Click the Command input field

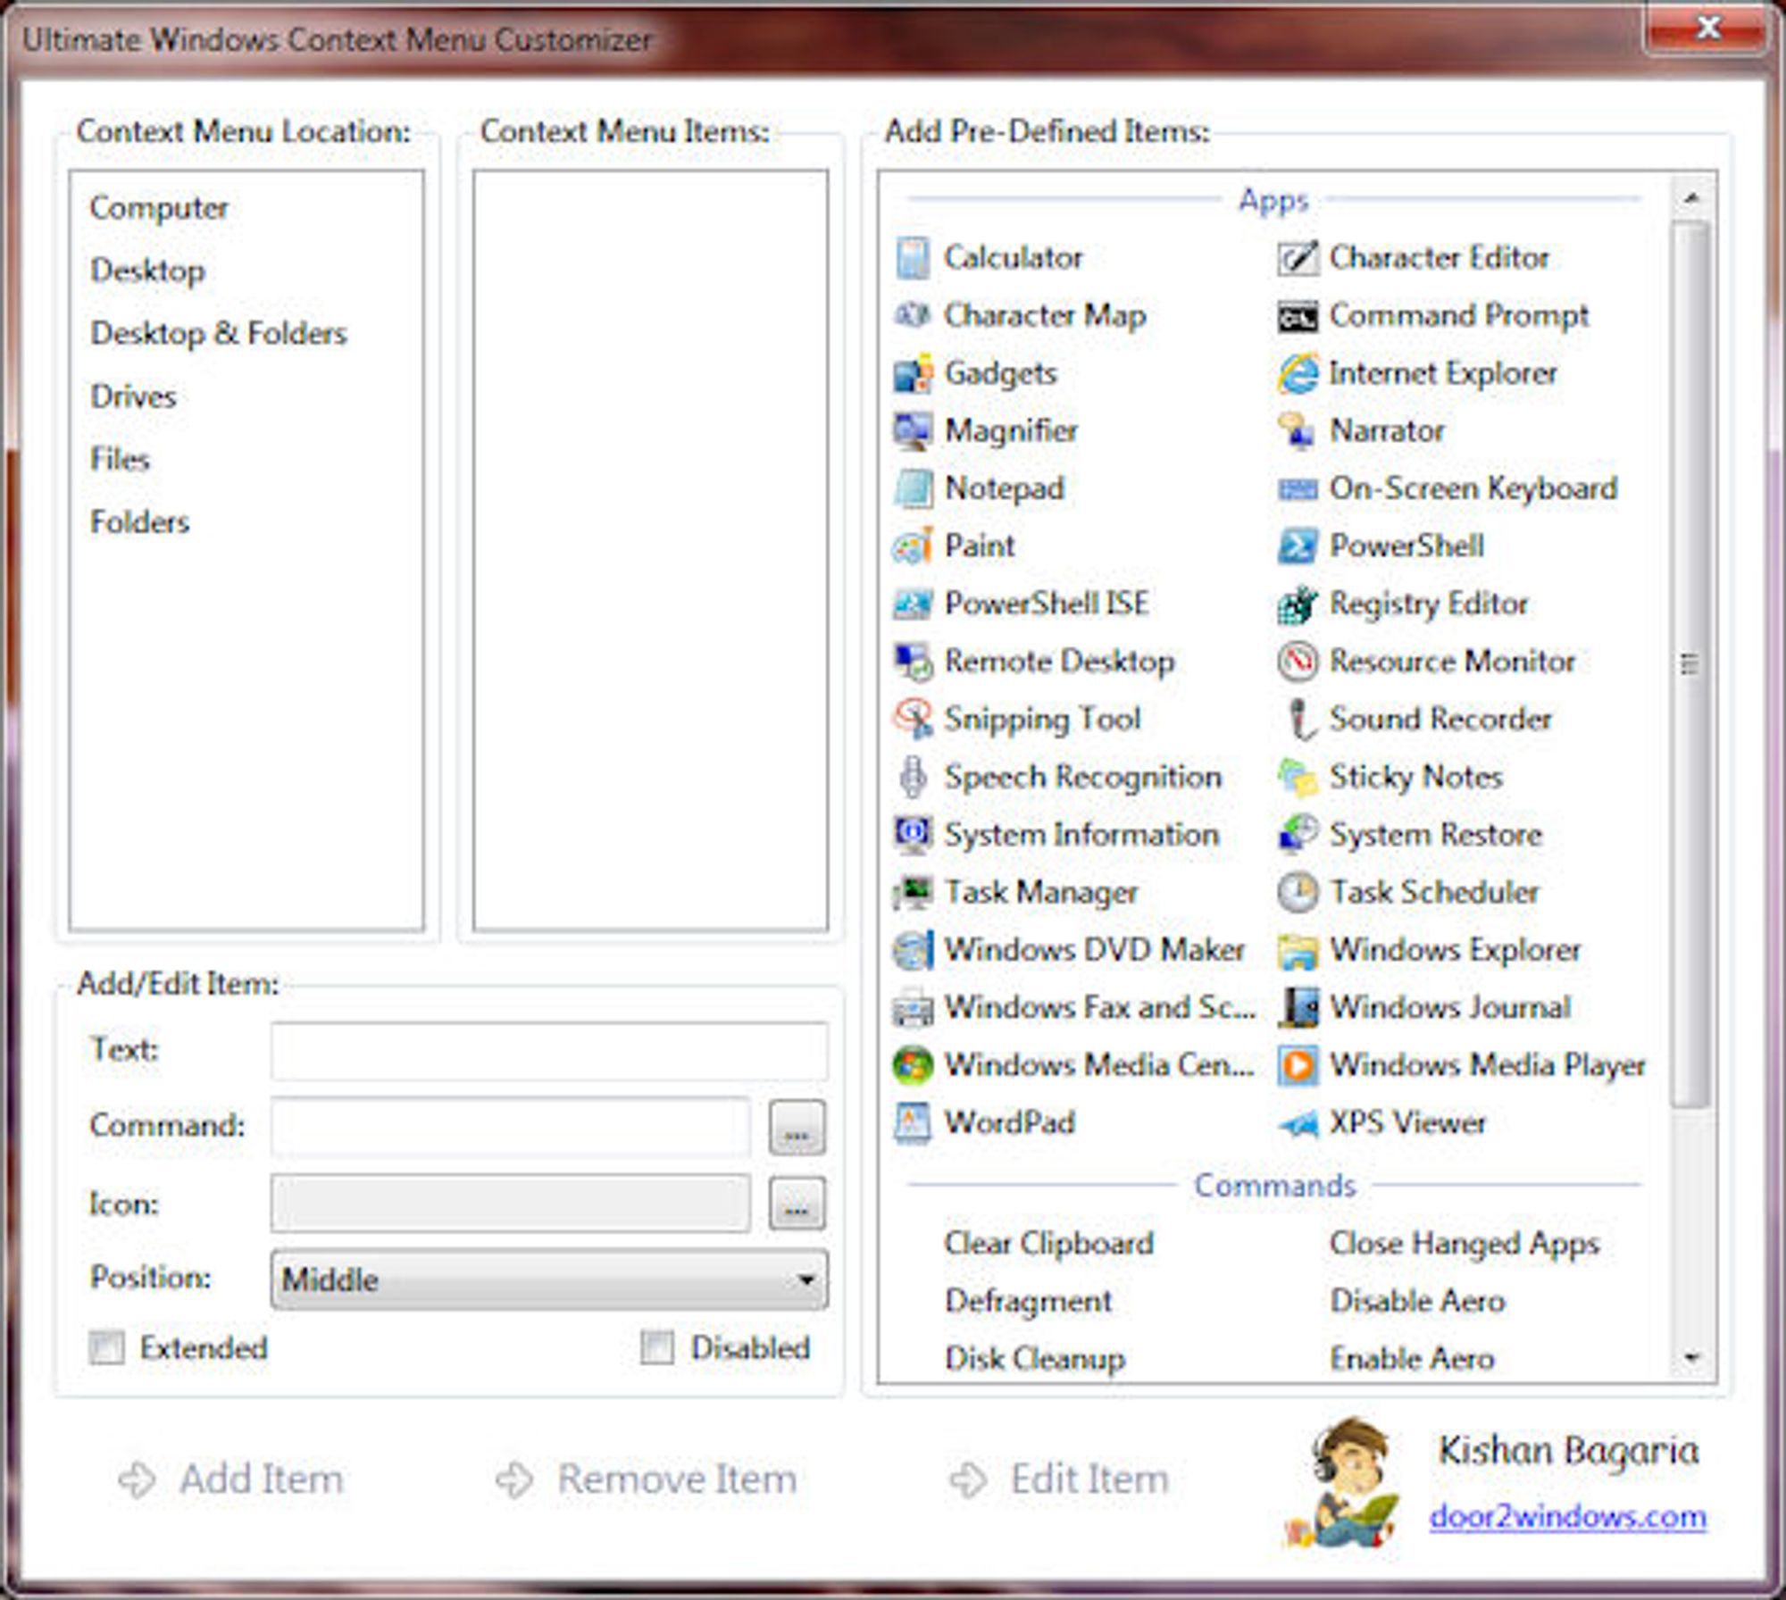(510, 1127)
